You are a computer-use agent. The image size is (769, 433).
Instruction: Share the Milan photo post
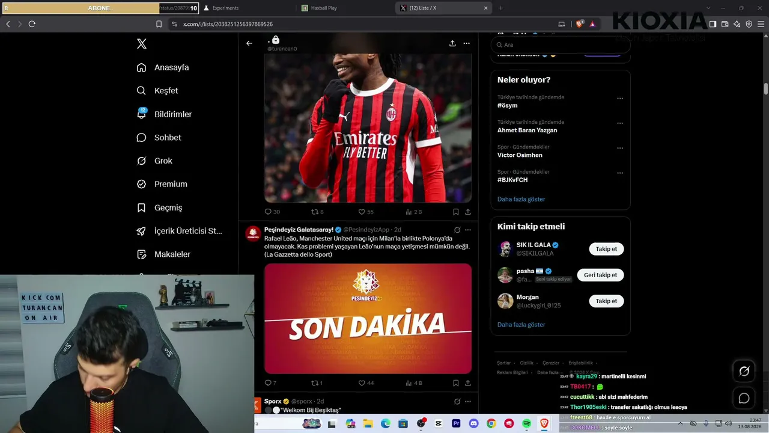pyautogui.click(x=468, y=212)
